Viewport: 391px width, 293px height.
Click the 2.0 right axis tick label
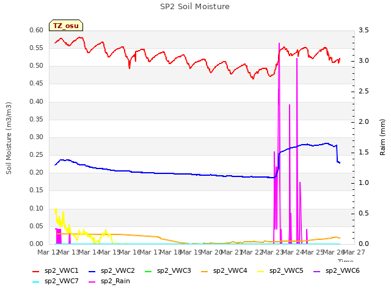coord(364,121)
